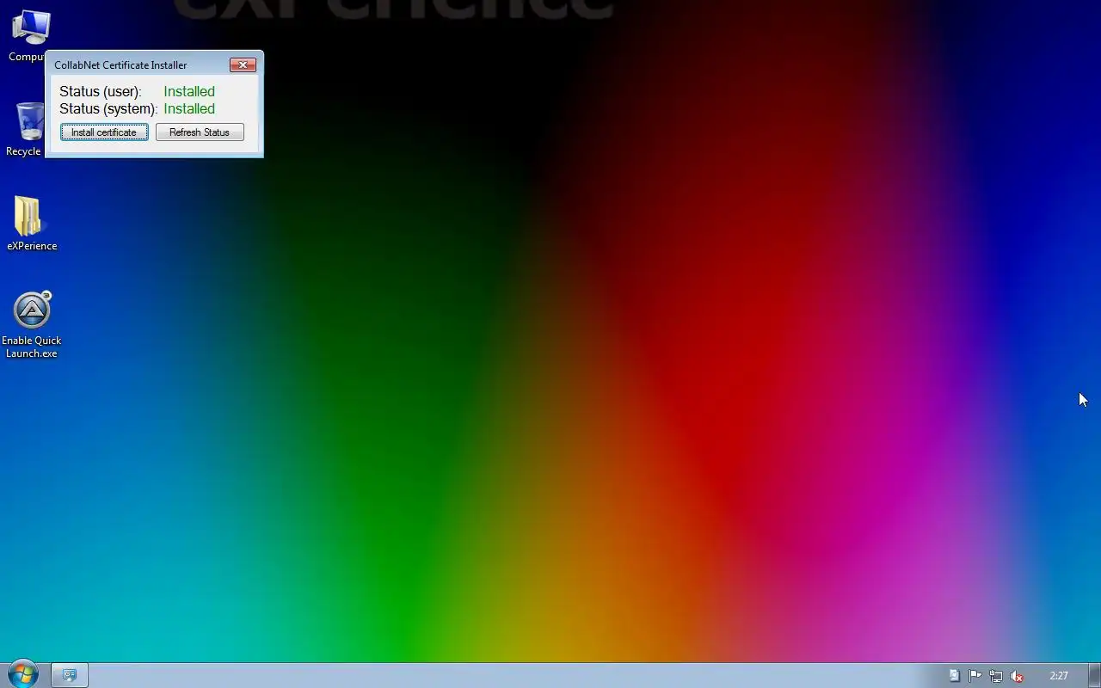Open the clock showing 2:27
The image size is (1101, 688).
[1059, 676]
